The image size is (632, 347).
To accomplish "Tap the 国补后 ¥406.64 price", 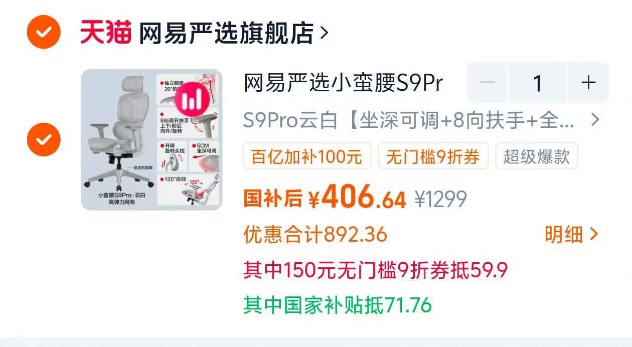I will pos(325,197).
